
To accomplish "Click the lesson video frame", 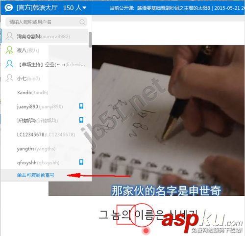I will (x=168, y=120).
